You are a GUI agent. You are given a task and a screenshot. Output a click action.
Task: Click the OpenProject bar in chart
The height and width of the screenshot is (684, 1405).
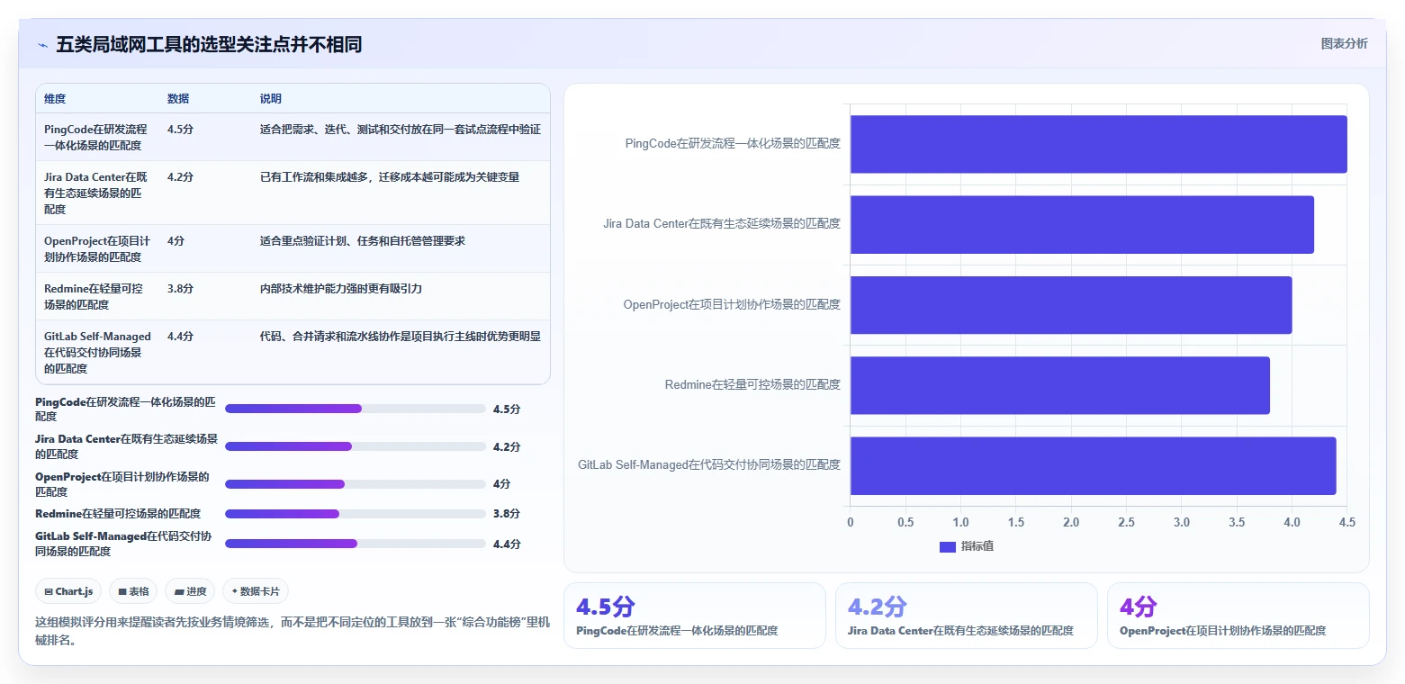[1071, 304]
